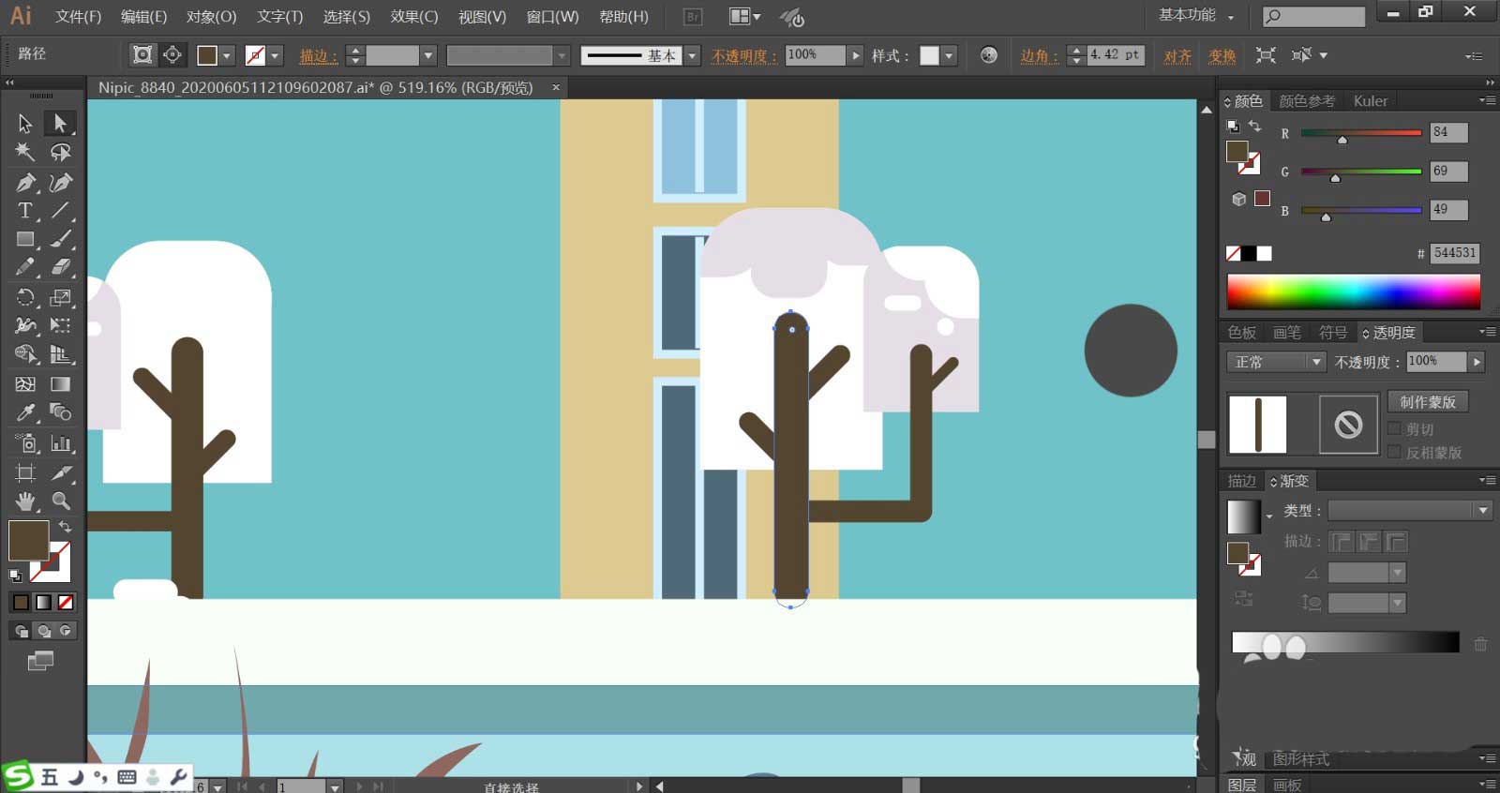
Task: Select the Lasso tool
Action: (x=60, y=152)
